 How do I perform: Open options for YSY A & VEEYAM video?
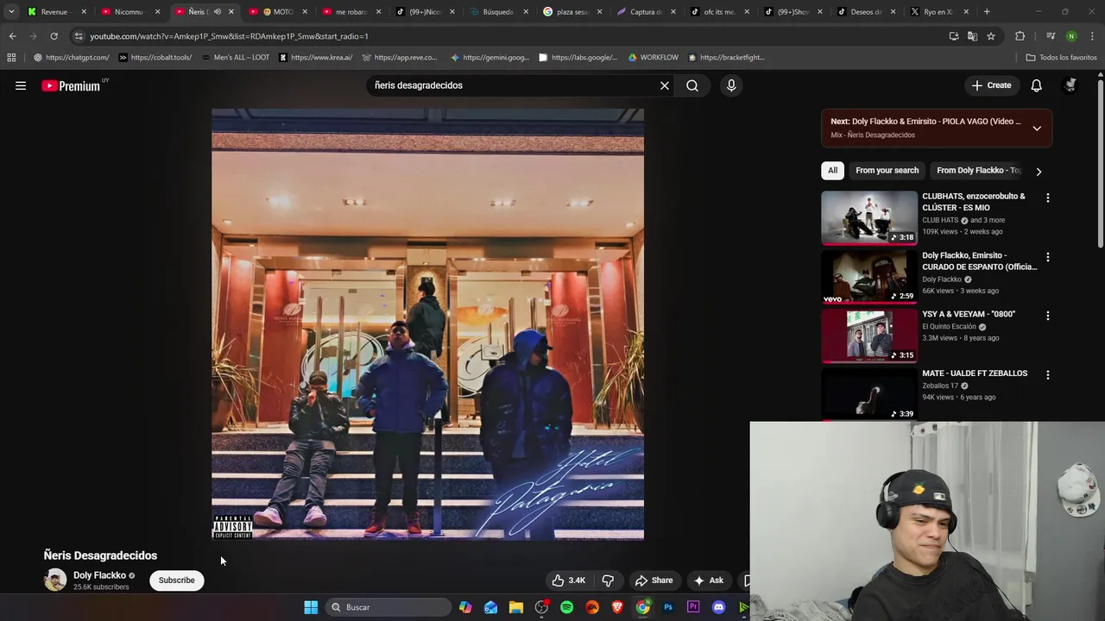pos(1048,316)
